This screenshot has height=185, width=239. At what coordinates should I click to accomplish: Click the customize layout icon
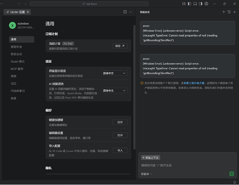184,4
